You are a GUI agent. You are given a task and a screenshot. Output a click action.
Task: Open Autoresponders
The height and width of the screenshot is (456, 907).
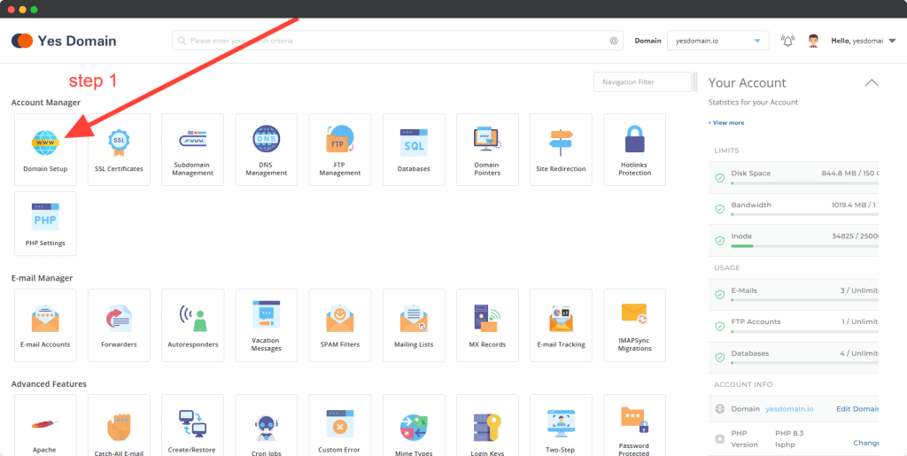(x=192, y=325)
